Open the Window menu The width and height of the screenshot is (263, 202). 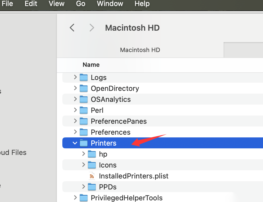110,4
